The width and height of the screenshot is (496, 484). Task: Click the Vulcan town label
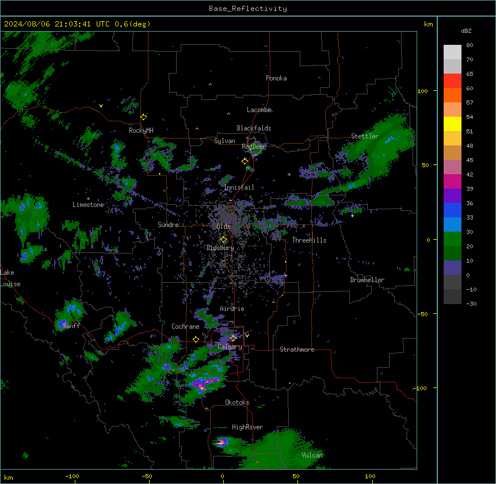tap(312, 455)
